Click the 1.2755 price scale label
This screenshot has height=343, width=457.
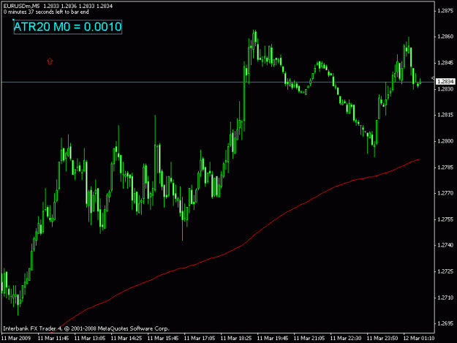click(445, 219)
